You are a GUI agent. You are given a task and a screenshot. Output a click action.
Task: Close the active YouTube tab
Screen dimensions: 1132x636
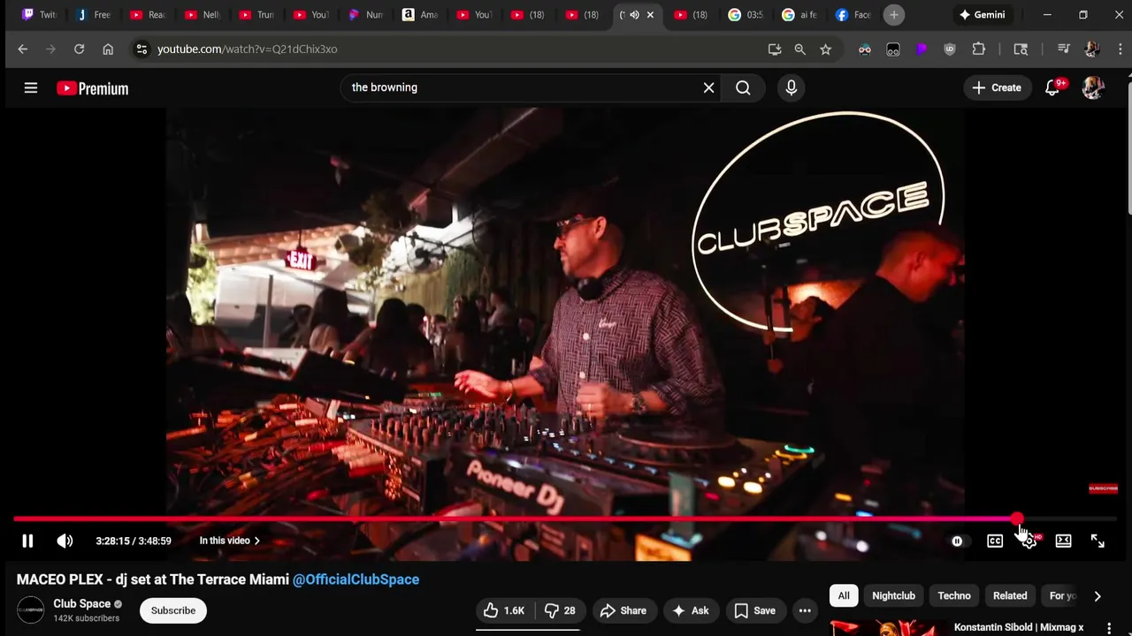[651, 15]
